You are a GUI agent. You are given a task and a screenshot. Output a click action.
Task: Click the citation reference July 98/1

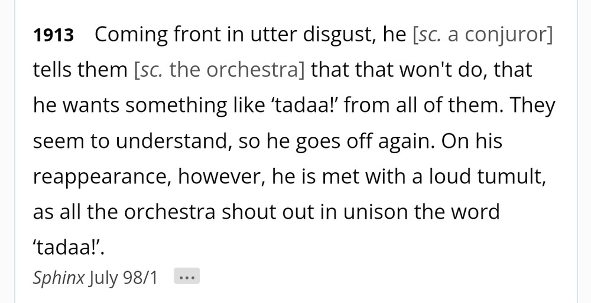[123, 278]
